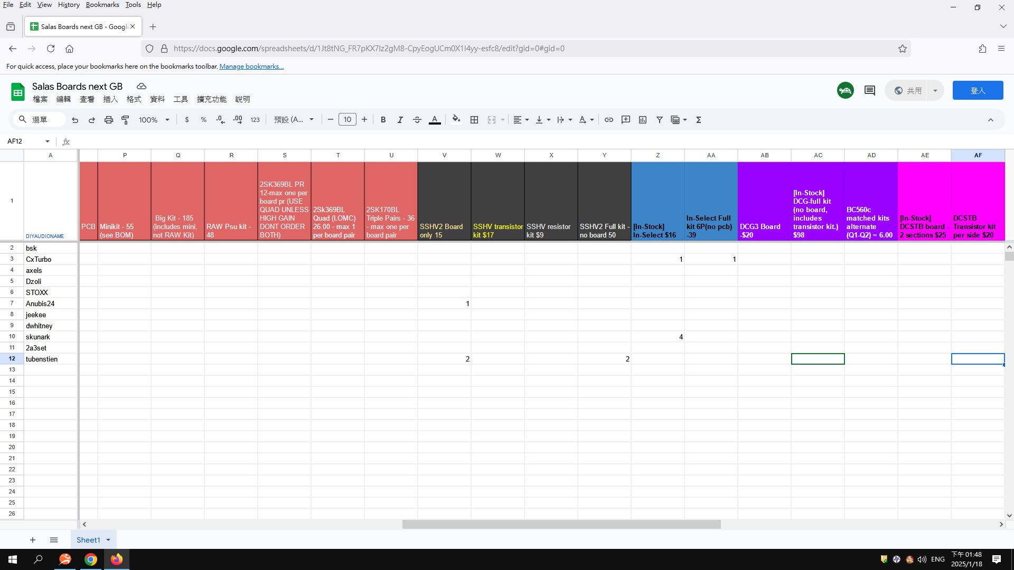The height and width of the screenshot is (570, 1014).
Task: Click the anonymous user avatar icon
Action: [x=846, y=90]
